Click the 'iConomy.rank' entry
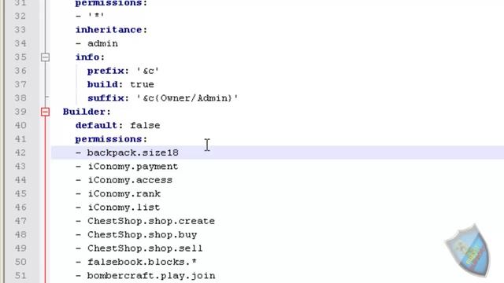The height and width of the screenshot is (283, 504). (x=124, y=193)
